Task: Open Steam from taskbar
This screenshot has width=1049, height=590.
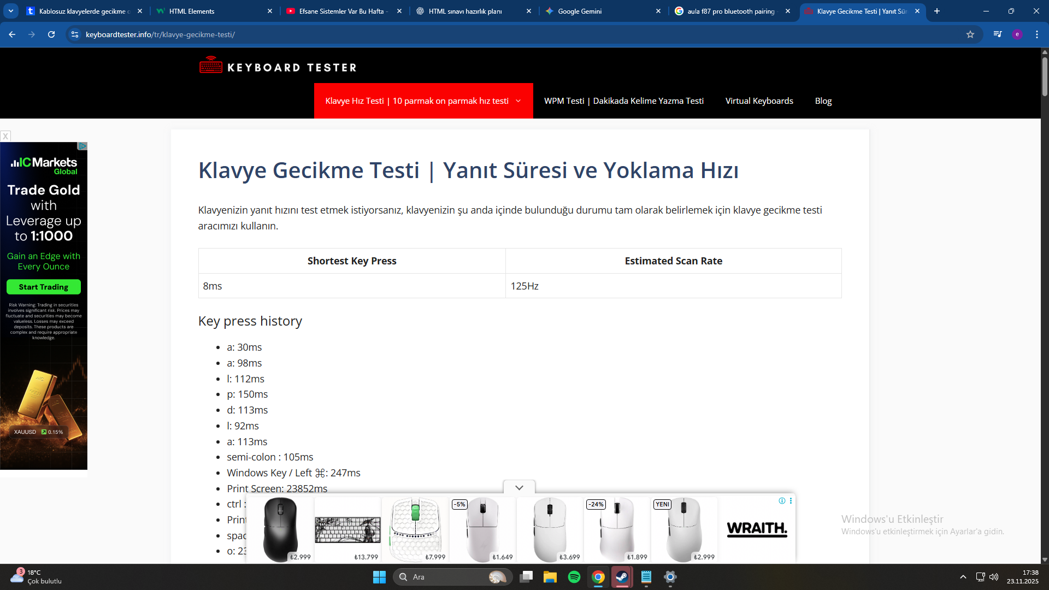Action: 622,577
